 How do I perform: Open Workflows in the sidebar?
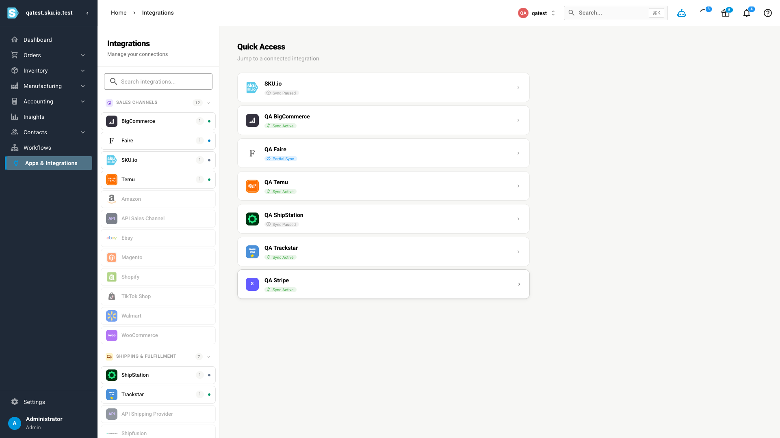(49, 148)
